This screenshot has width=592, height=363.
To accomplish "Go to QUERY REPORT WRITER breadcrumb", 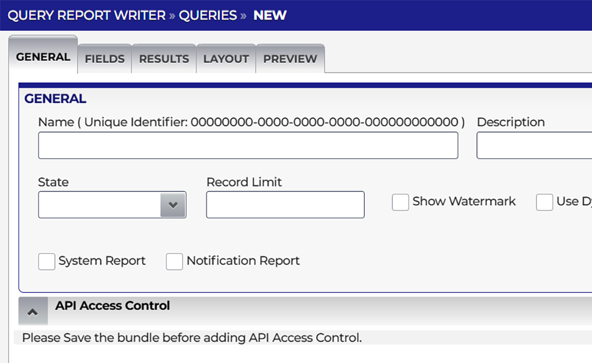I will click(86, 15).
